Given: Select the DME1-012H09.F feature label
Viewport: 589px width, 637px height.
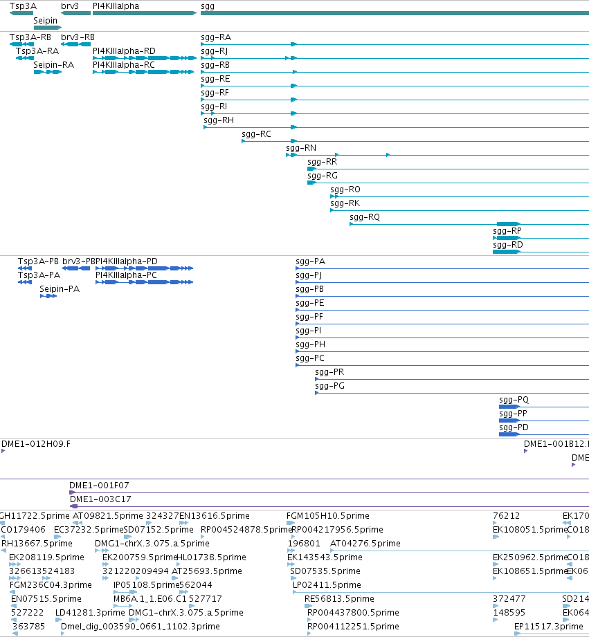Looking at the screenshot, I should pyautogui.click(x=36, y=443).
